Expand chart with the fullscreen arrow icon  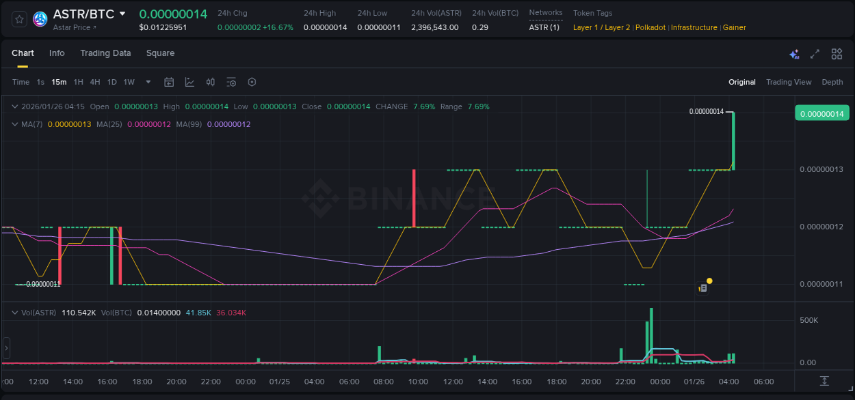[815, 53]
